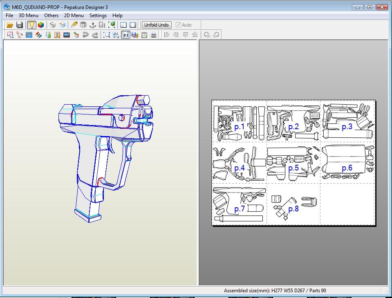Viewport: 392px width, 298px height.
Task: Click rotate 90 counterclockwise icon
Action: (x=207, y=35)
